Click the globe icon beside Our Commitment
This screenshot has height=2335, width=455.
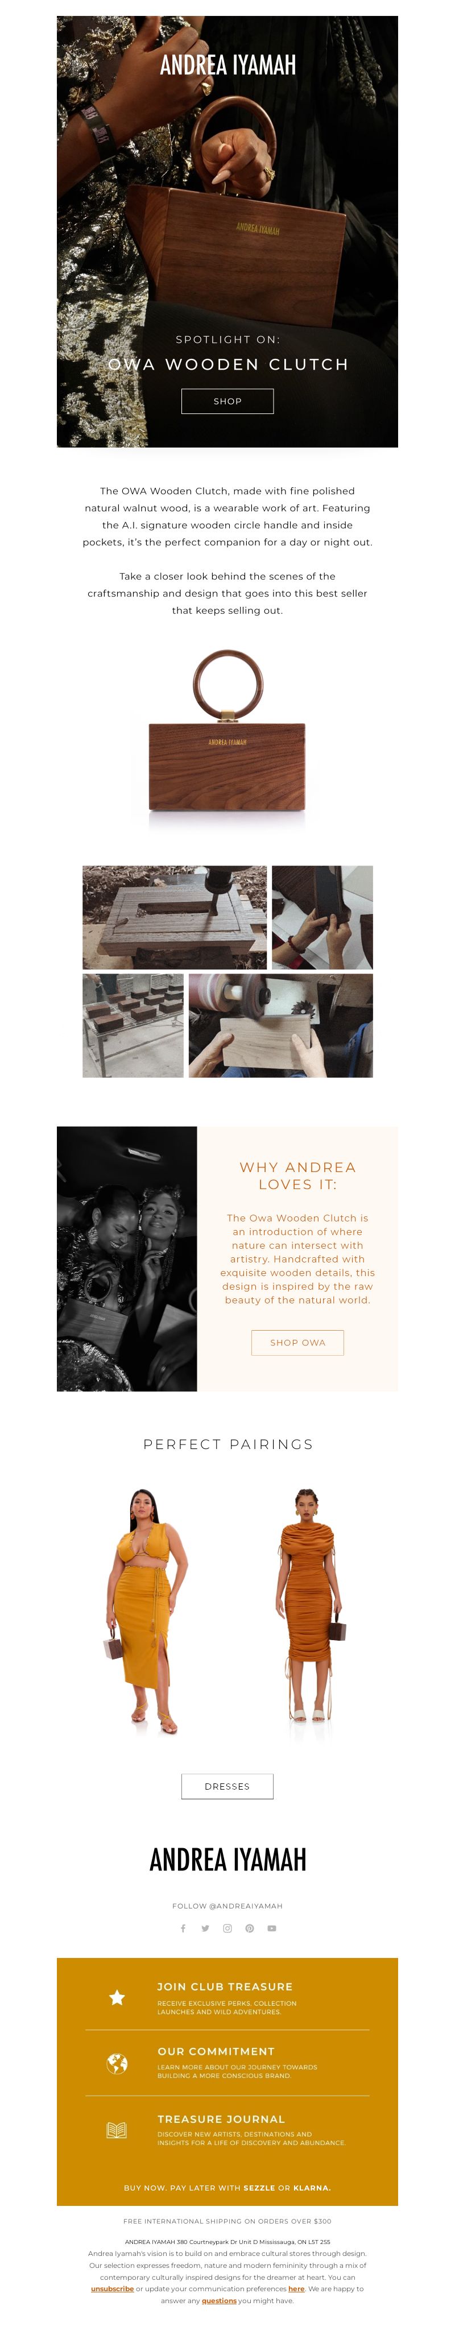(117, 2063)
